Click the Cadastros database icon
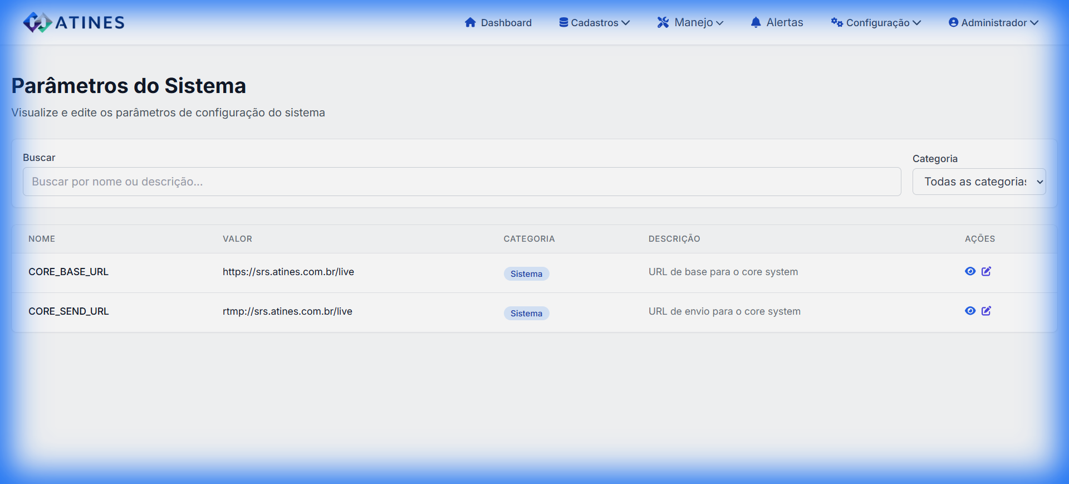1069x484 pixels. coord(563,22)
